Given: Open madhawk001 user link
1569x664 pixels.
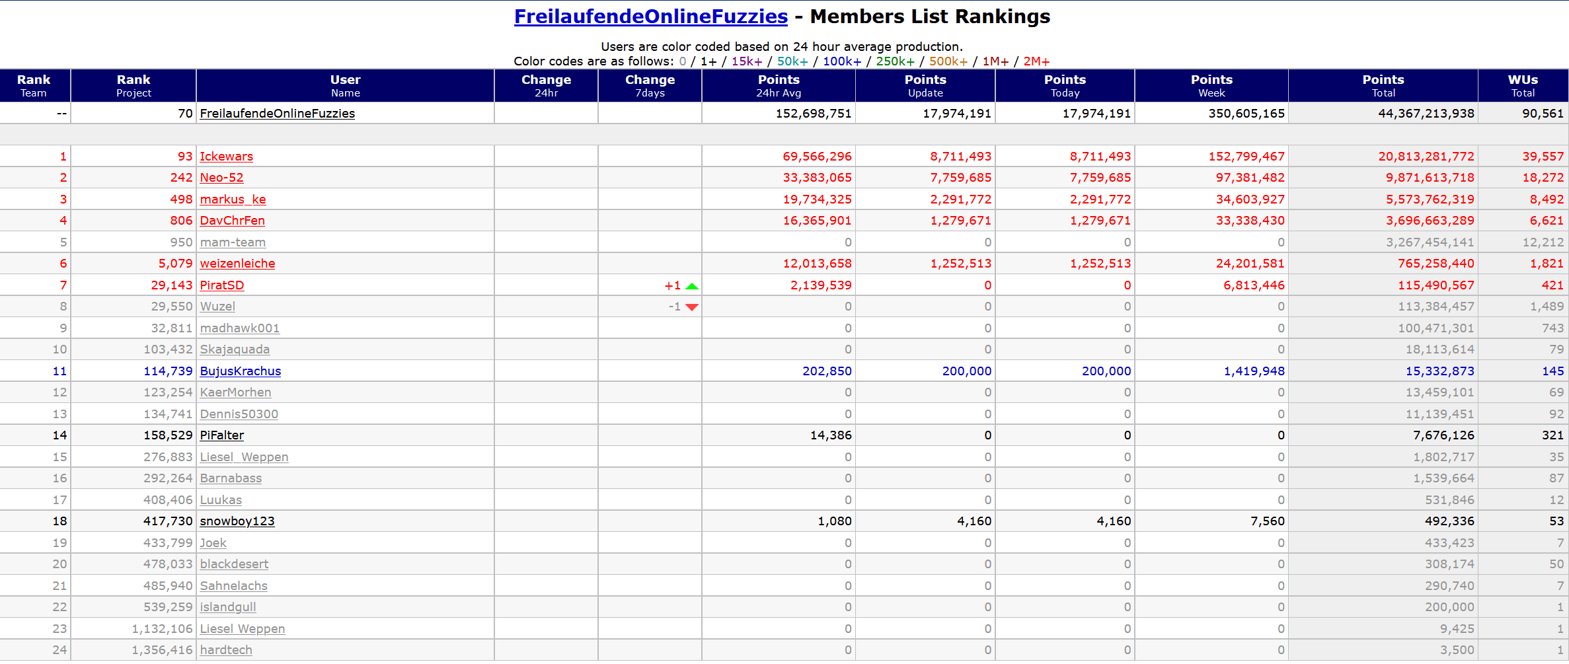Looking at the screenshot, I should tap(240, 328).
